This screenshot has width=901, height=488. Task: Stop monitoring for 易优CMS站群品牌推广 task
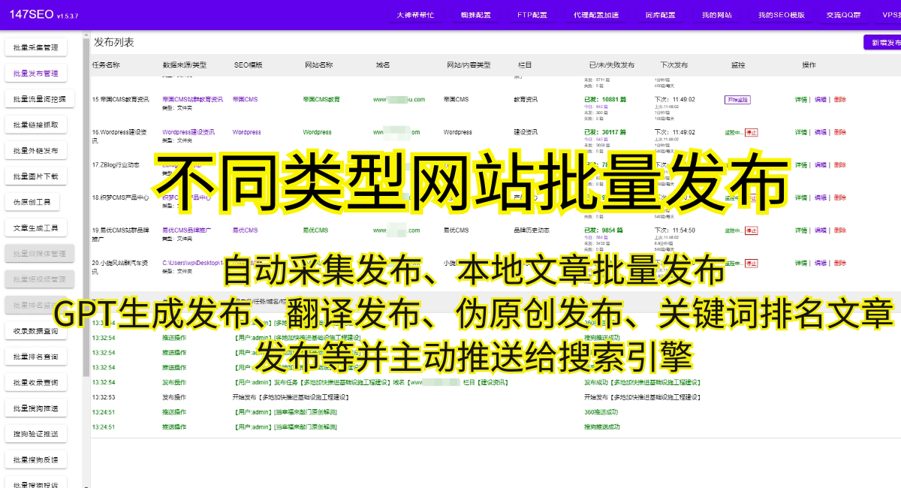click(751, 230)
